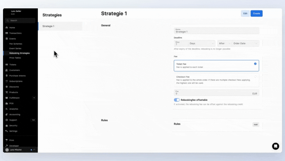This screenshot has height=161, width=285.
Task: Open the Days unit dropdown
Action: pos(202,43)
